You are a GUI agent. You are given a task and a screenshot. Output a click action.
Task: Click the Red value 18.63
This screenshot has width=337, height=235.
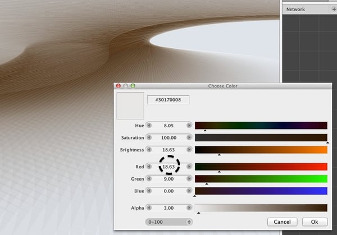(168, 167)
